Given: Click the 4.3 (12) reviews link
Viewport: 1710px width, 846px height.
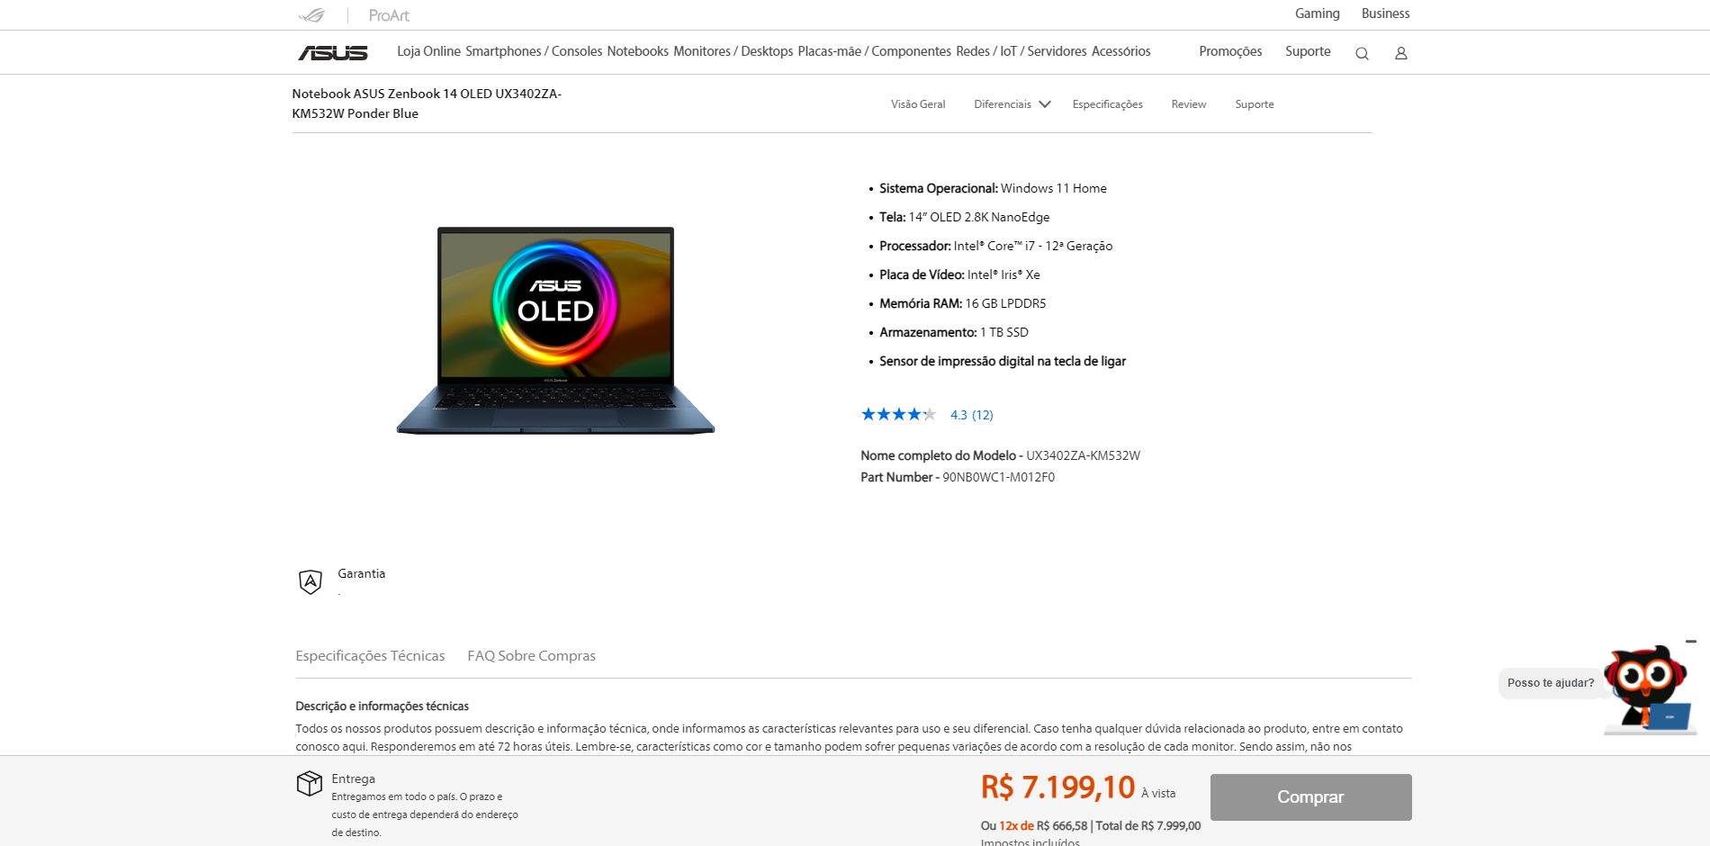Looking at the screenshot, I should (x=972, y=415).
